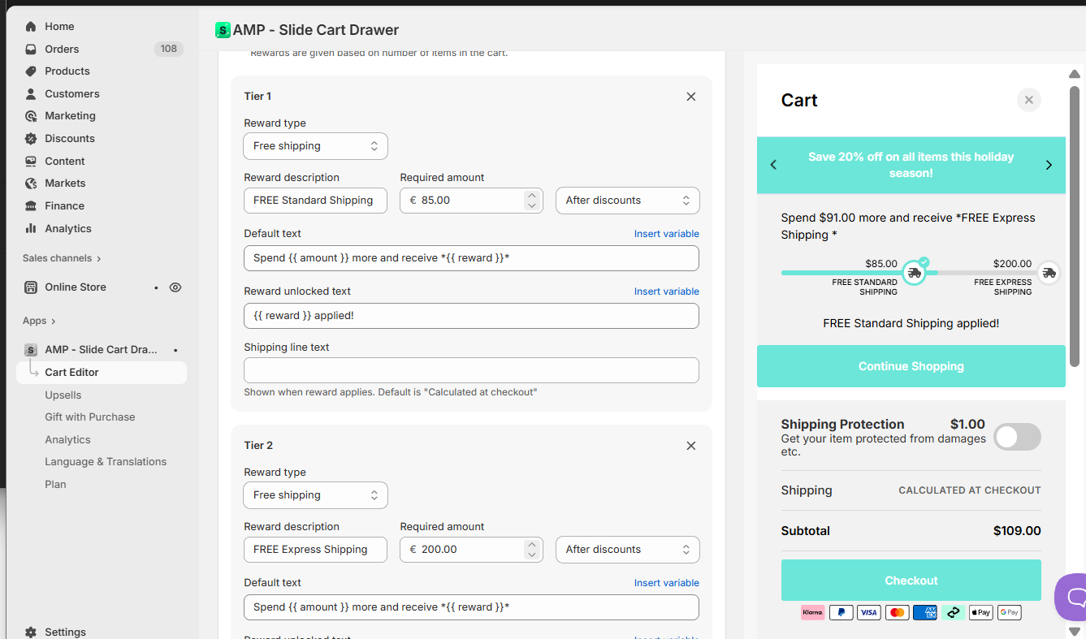Click the Online Store storefront icon
This screenshot has width=1086, height=639.
coord(31,287)
